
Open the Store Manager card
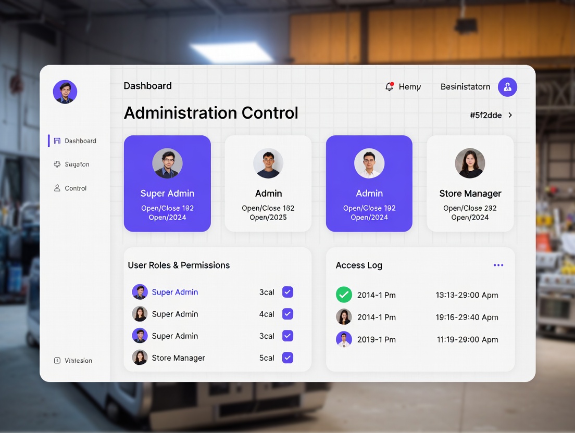coord(470,183)
